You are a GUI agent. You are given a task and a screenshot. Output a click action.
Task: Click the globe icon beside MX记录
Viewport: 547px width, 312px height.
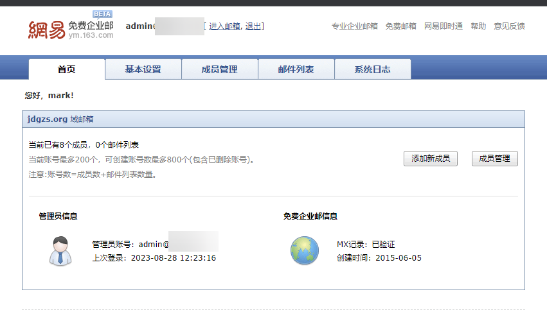click(305, 250)
